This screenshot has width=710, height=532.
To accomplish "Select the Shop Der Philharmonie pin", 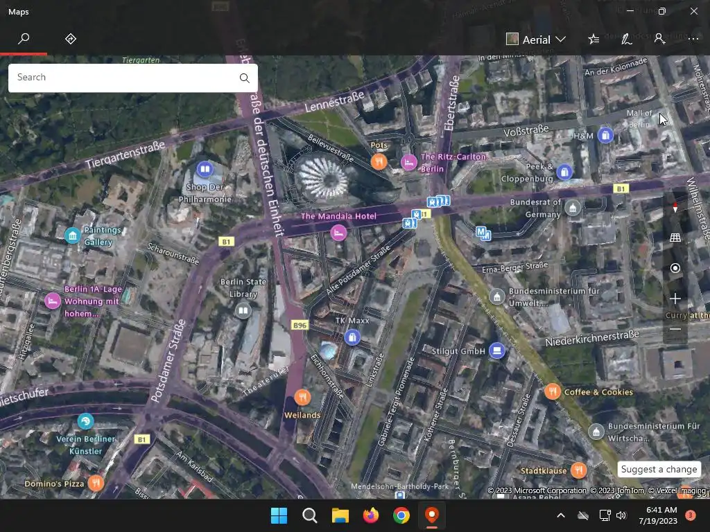I will [x=205, y=169].
